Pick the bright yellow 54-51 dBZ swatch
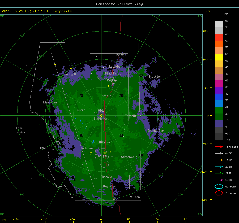This screenshot has height=223, width=239. (x=219, y=57)
